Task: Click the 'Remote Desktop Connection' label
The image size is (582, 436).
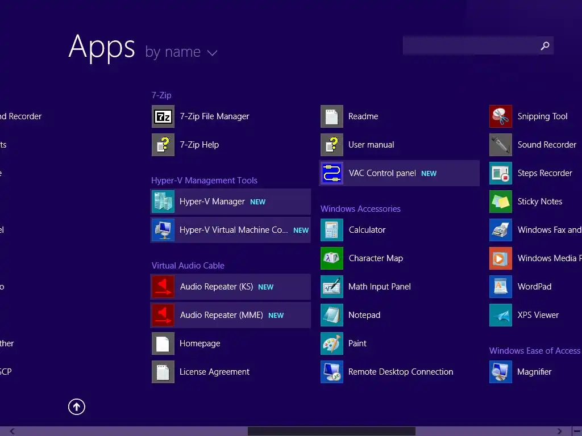Action: (401, 372)
